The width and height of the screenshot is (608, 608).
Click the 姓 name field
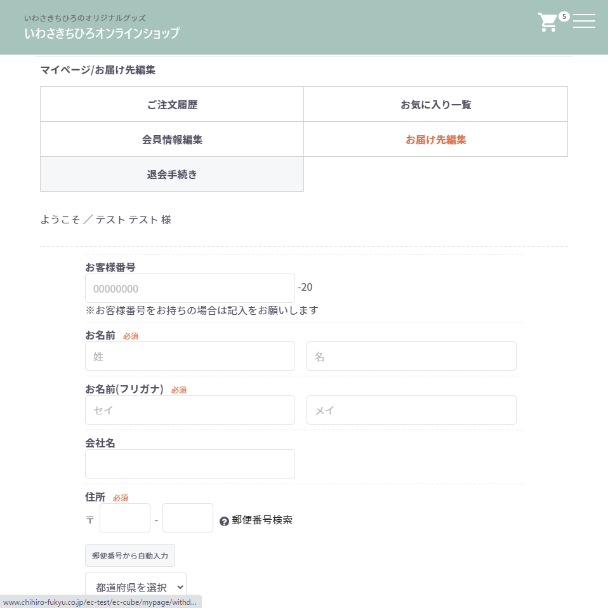pos(190,356)
